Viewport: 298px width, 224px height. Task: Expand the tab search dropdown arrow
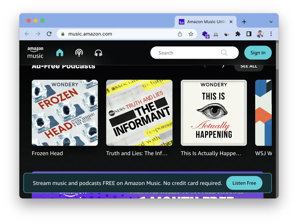pyautogui.click(x=271, y=22)
